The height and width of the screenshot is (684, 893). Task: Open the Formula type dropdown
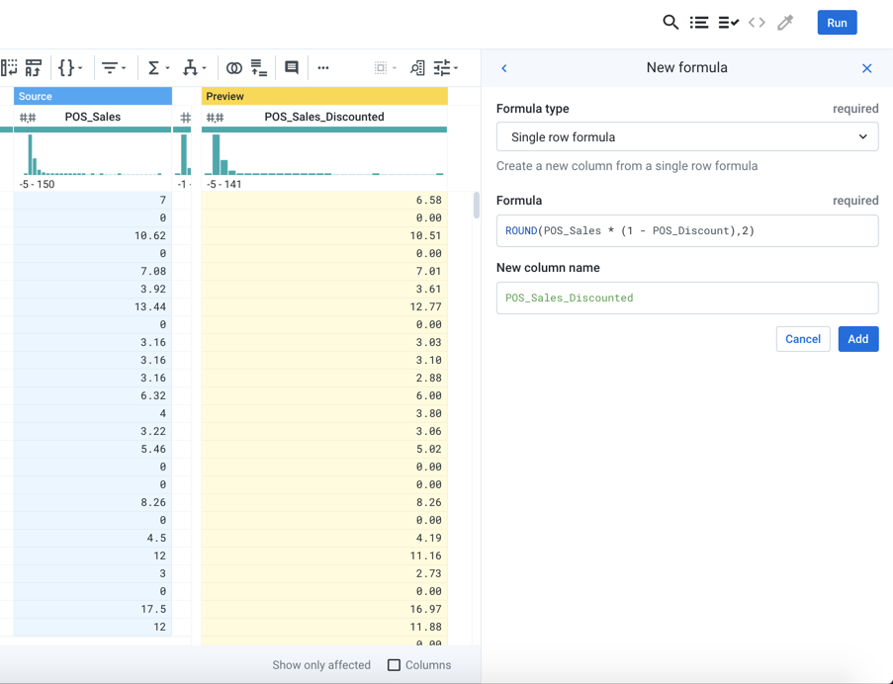point(686,135)
